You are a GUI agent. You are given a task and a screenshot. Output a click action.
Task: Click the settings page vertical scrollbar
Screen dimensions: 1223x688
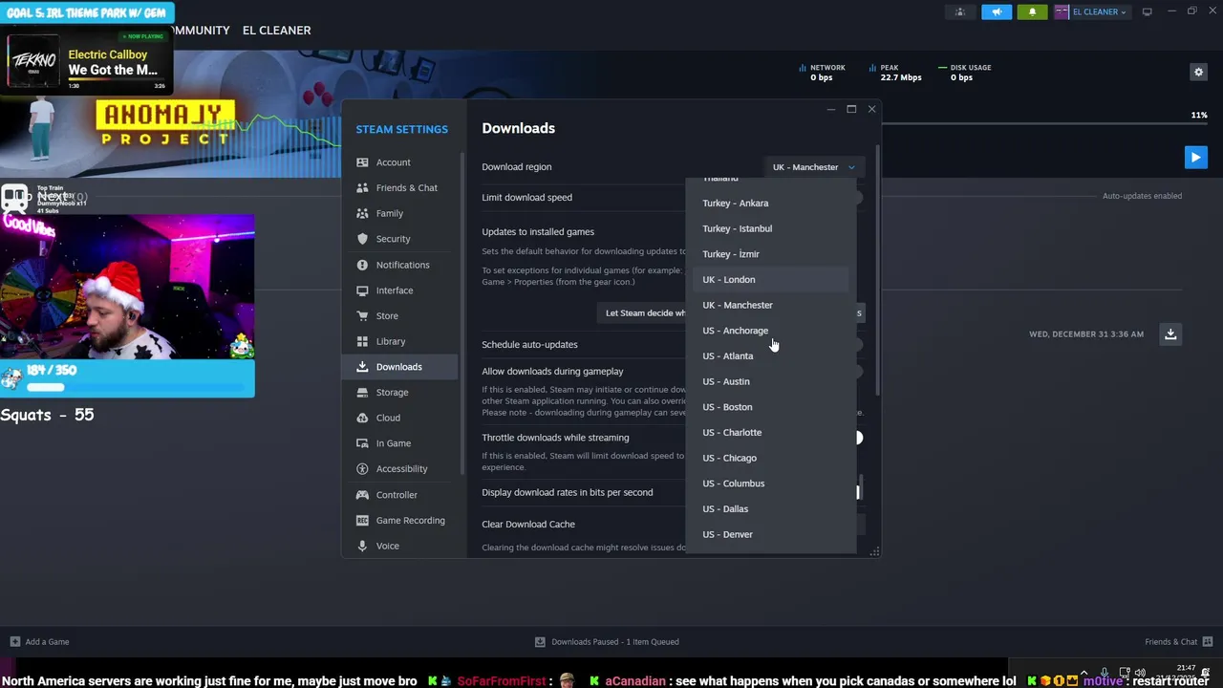pyautogui.click(x=876, y=272)
